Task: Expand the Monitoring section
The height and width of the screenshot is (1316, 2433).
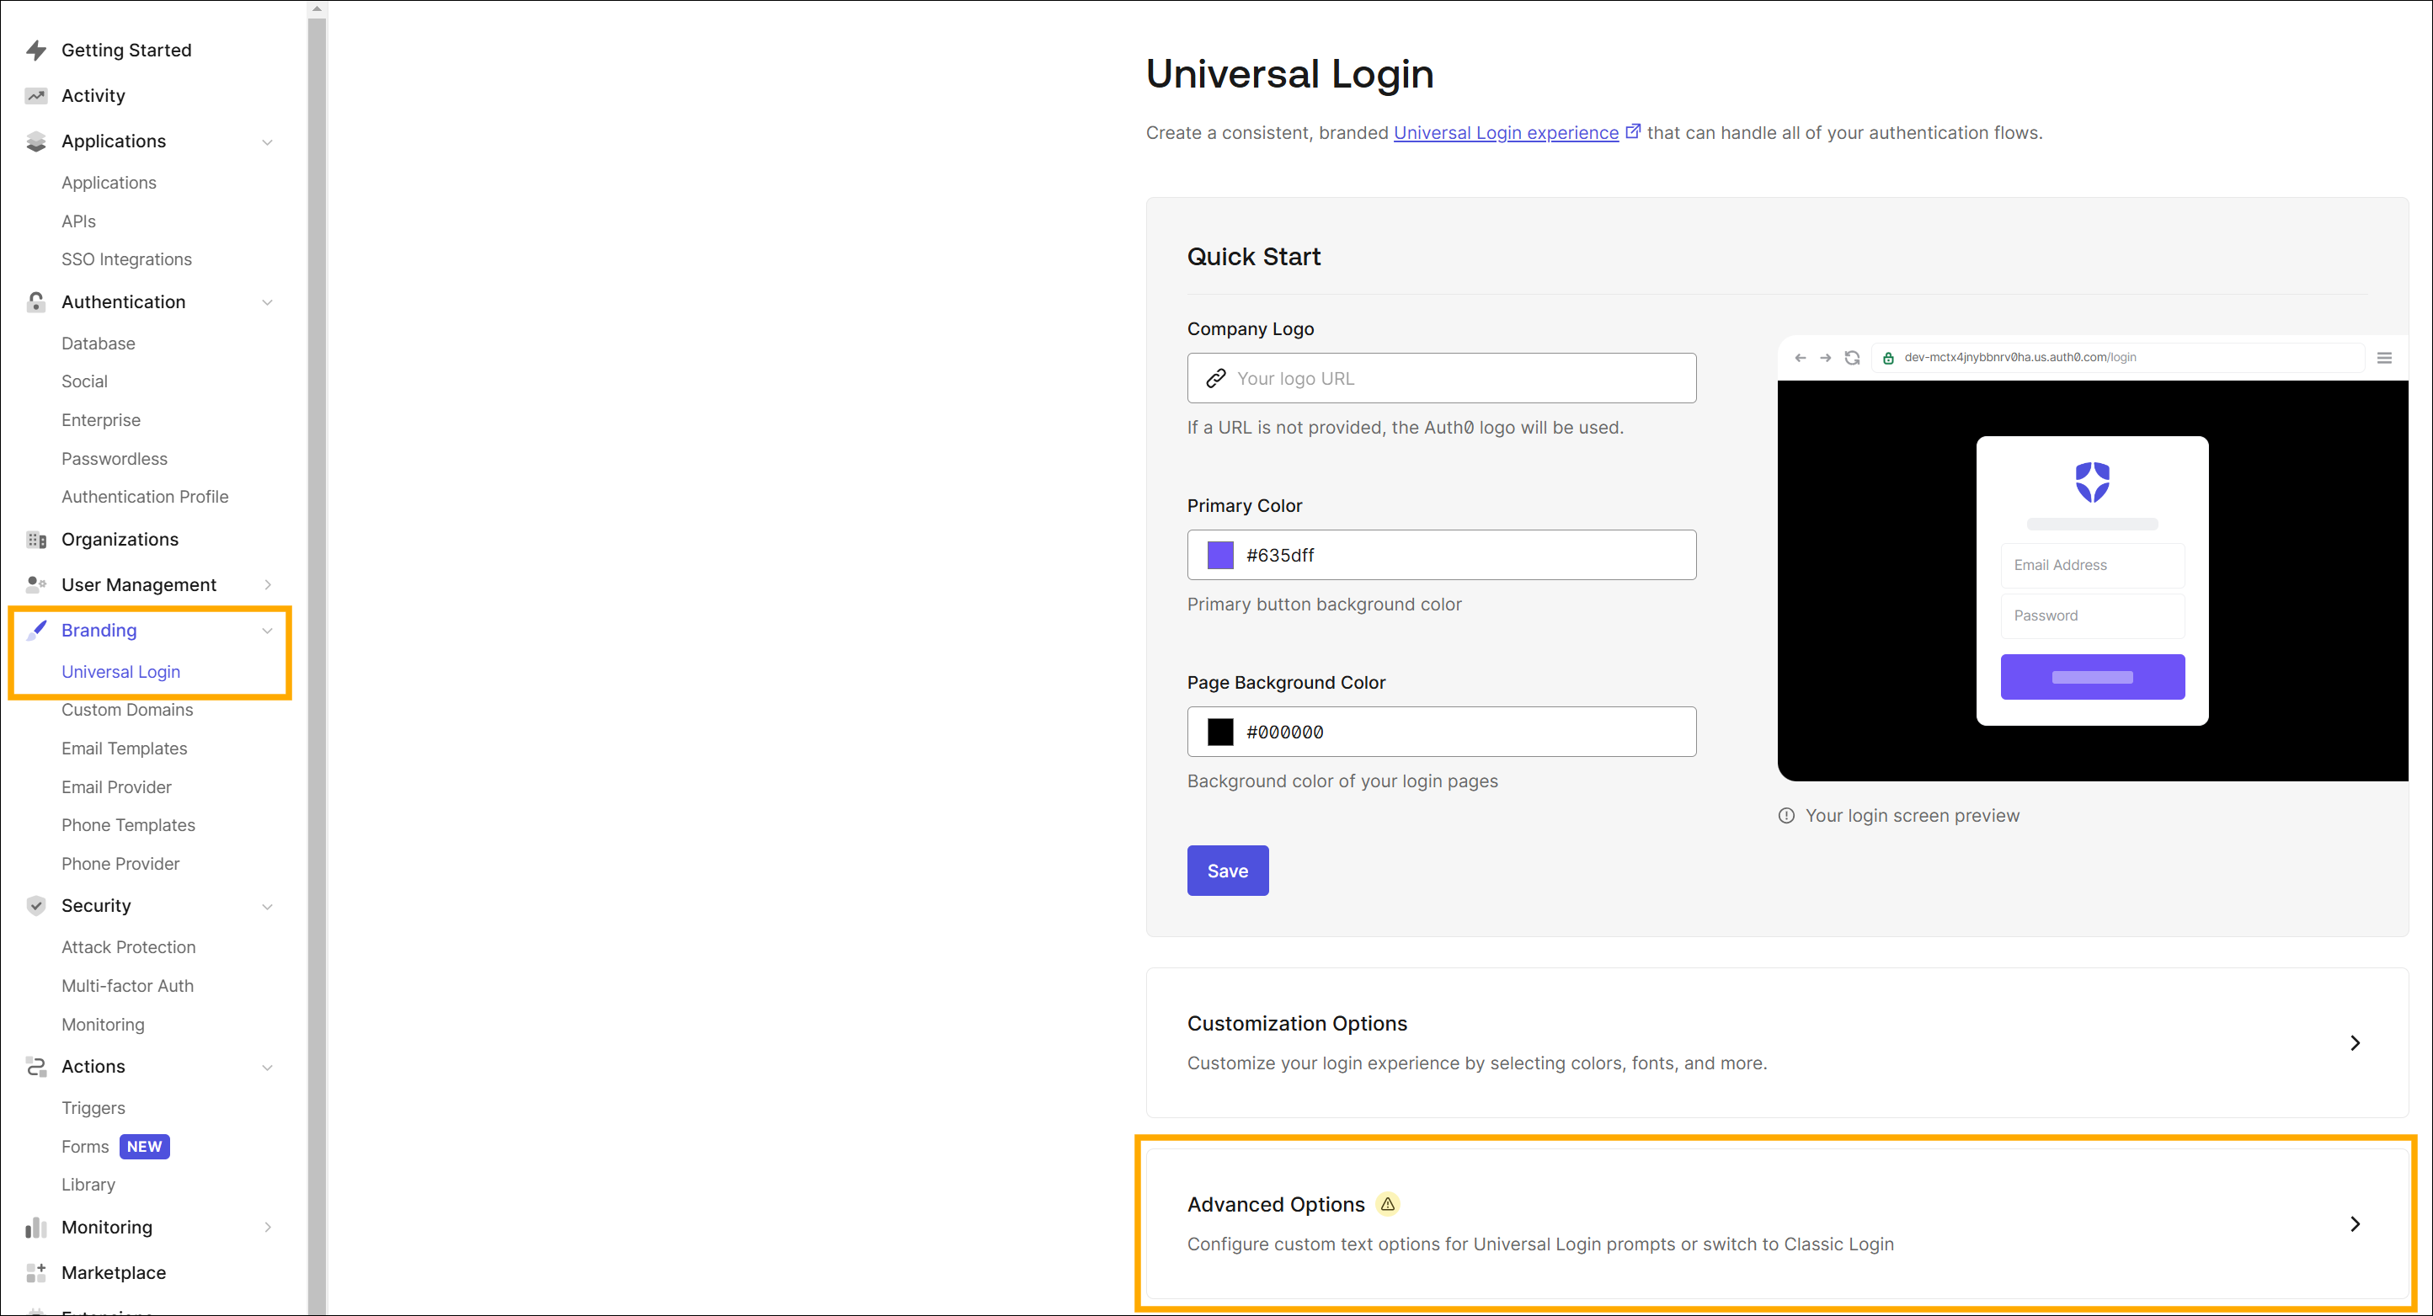Action: tap(269, 1228)
